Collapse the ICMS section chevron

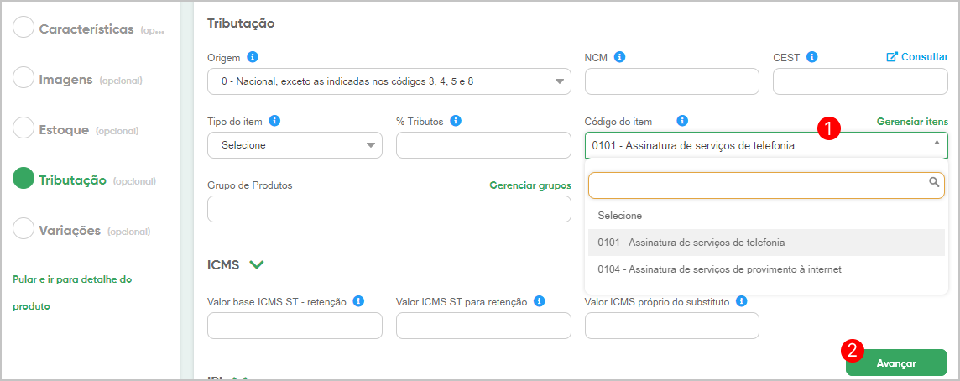click(x=257, y=264)
